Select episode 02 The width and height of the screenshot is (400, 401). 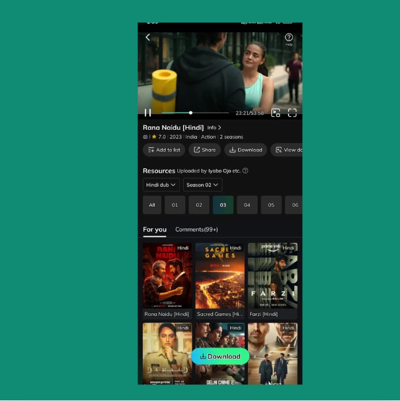tap(199, 205)
